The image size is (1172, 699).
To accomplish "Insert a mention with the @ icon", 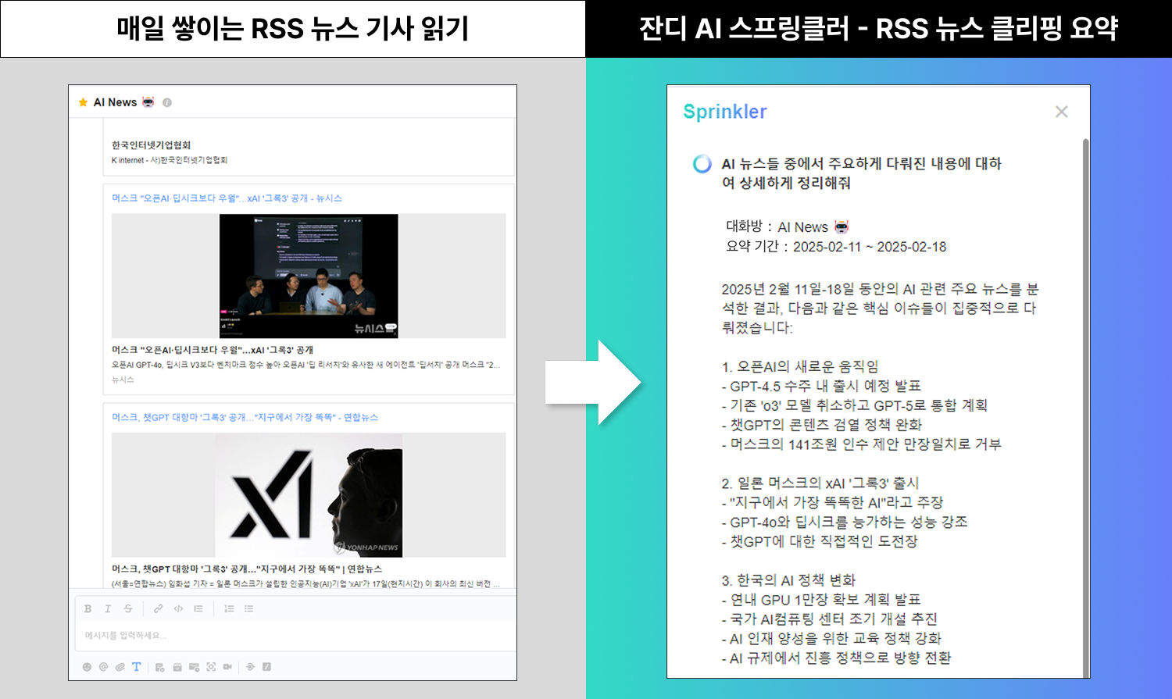I will tap(103, 667).
